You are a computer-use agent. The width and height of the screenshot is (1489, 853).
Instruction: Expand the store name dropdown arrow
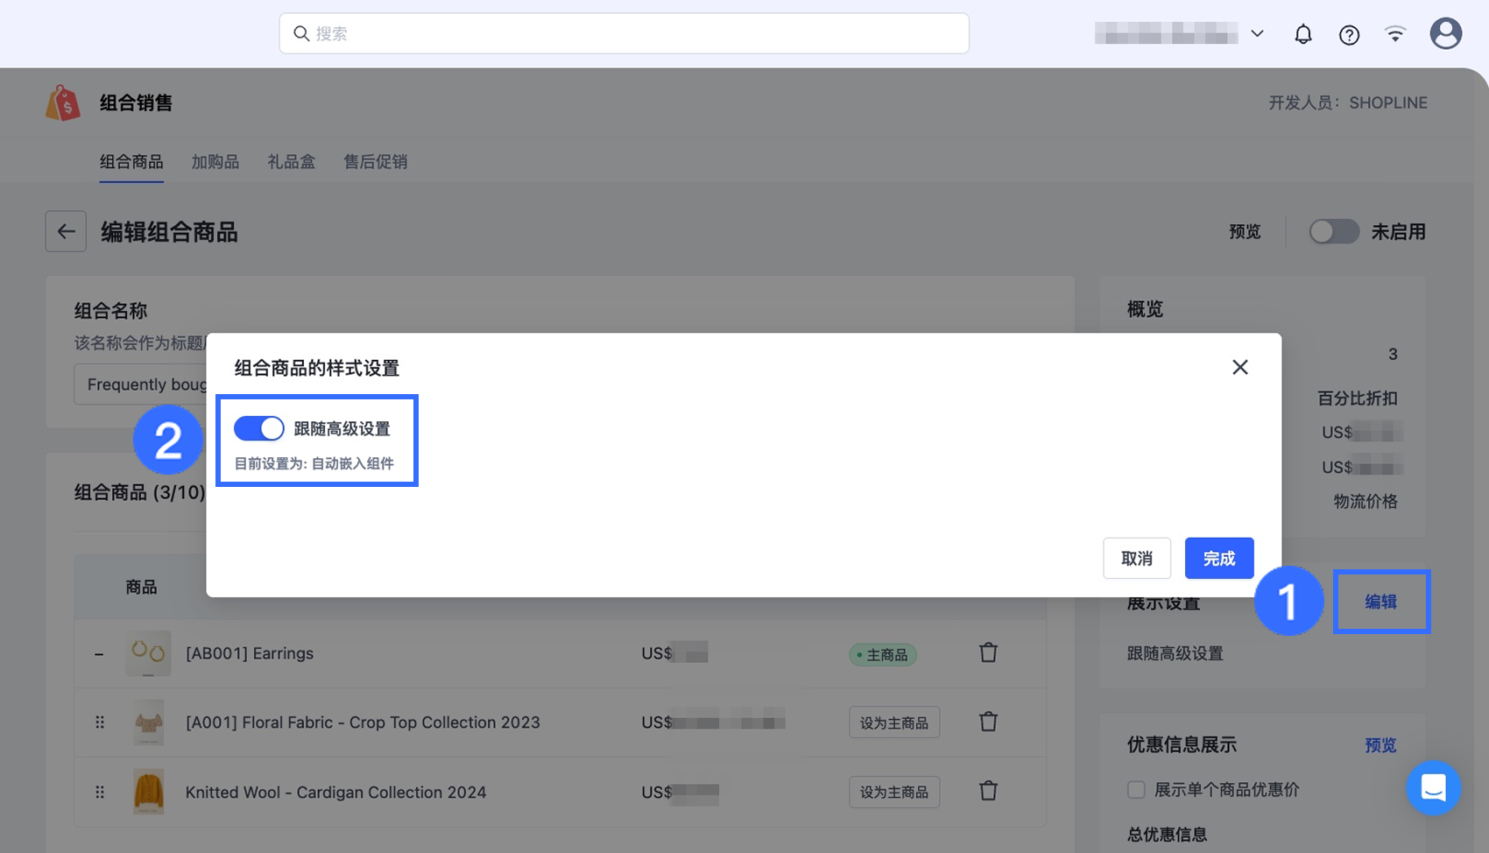(1257, 33)
